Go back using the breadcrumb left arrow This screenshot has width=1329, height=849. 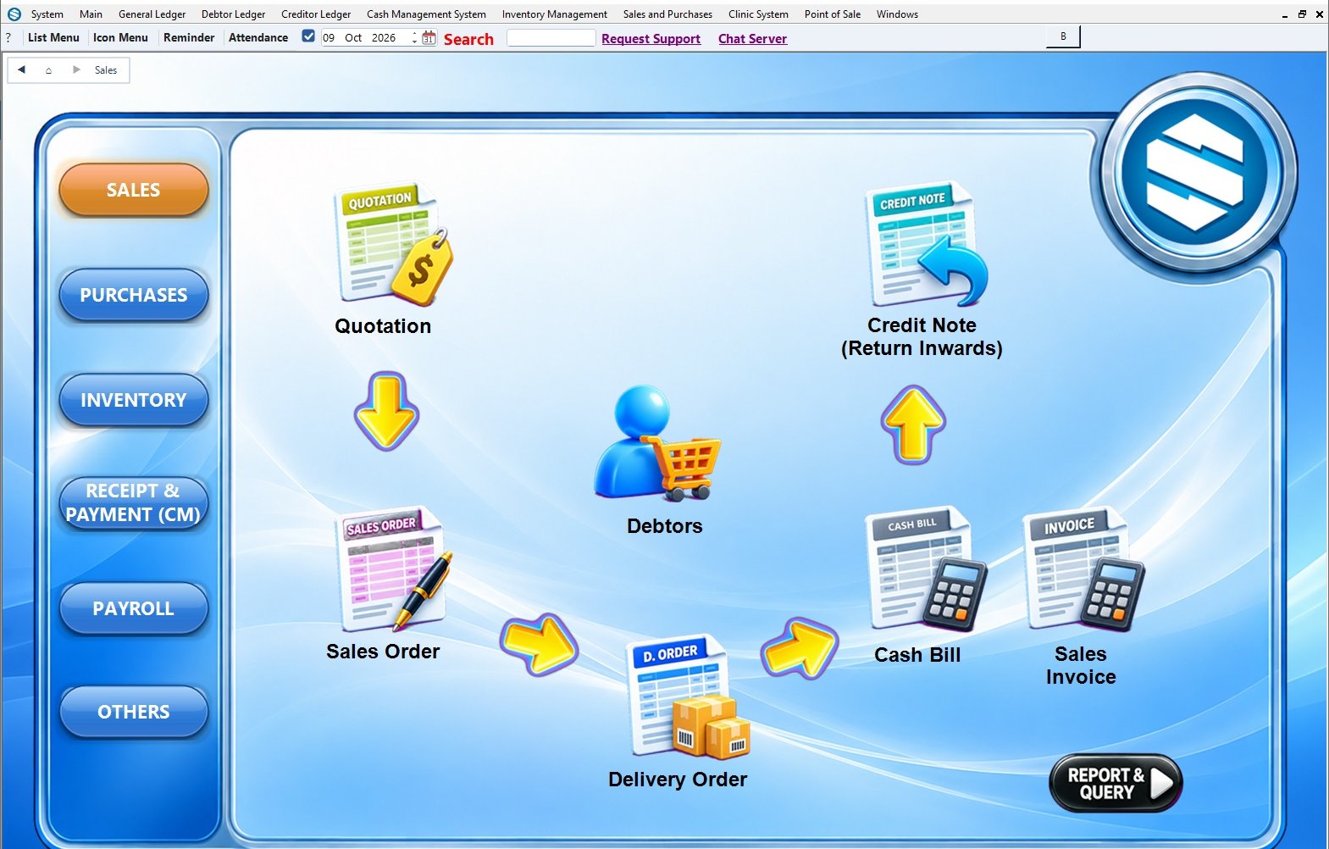point(21,69)
